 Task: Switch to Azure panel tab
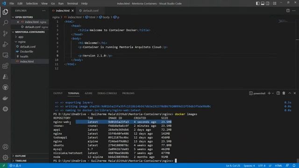point(88,93)
